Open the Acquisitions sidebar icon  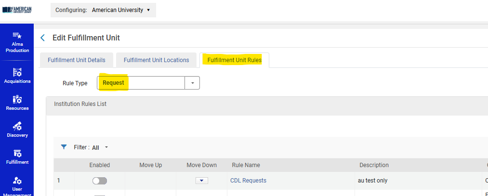click(x=17, y=73)
